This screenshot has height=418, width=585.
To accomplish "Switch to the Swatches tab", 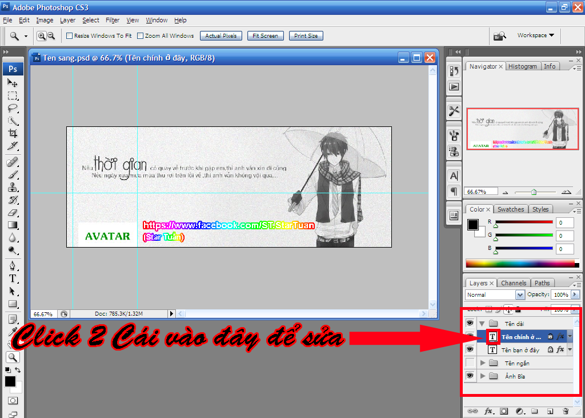I will tap(510, 209).
